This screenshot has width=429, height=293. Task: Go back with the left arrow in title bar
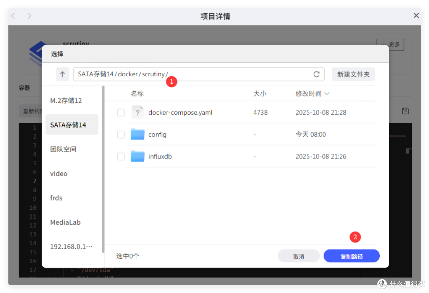[13, 16]
